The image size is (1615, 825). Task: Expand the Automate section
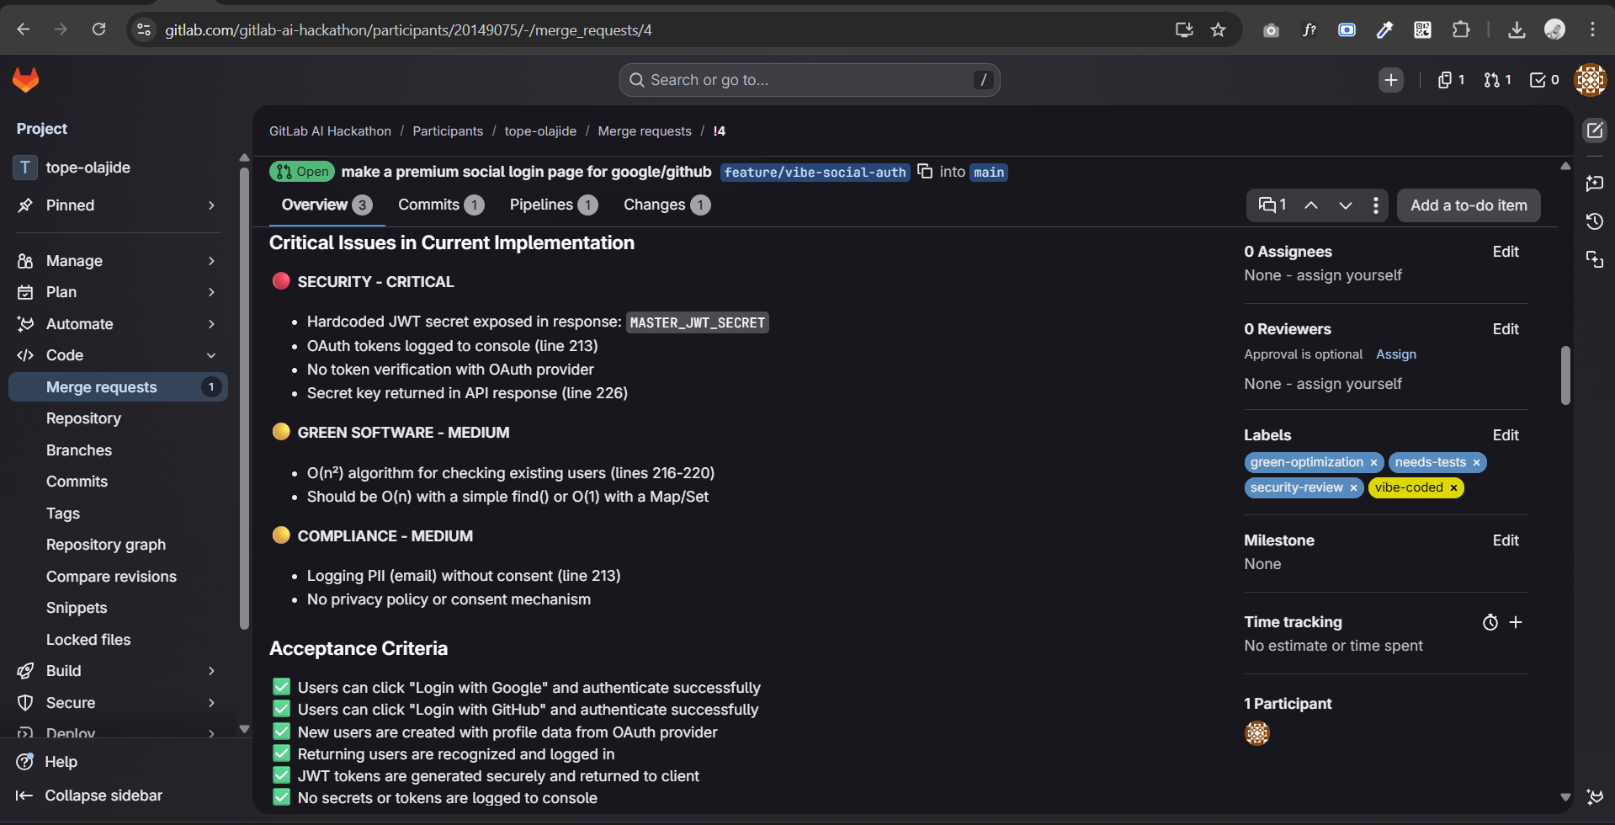coord(118,324)
